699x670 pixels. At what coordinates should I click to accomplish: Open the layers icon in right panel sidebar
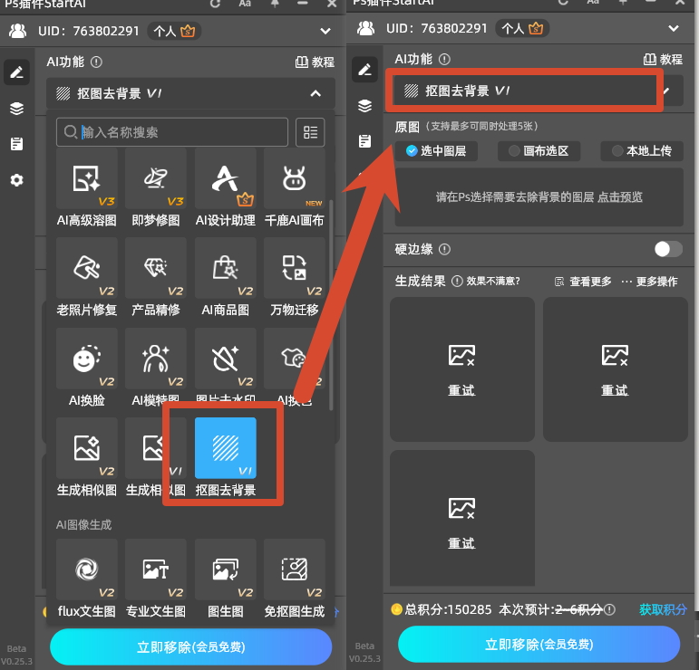click(x=364, y=106)
